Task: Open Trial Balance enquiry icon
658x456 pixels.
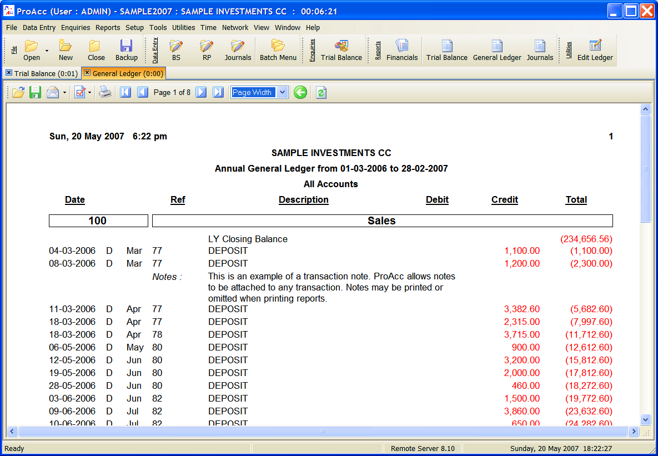Action: point(341,50)
